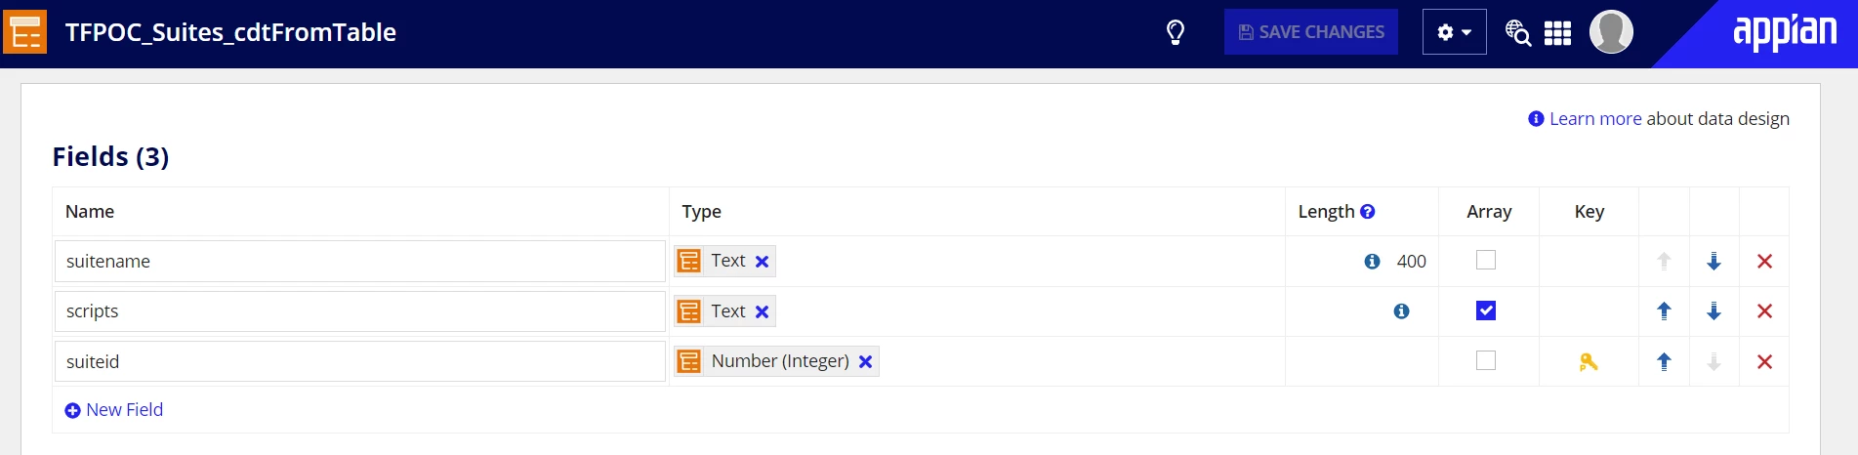Open the user profile avatar menu
Image resolution: width=1858 pixels, height=455 pixels.
pyautogui.click(x=1611, y=32)
